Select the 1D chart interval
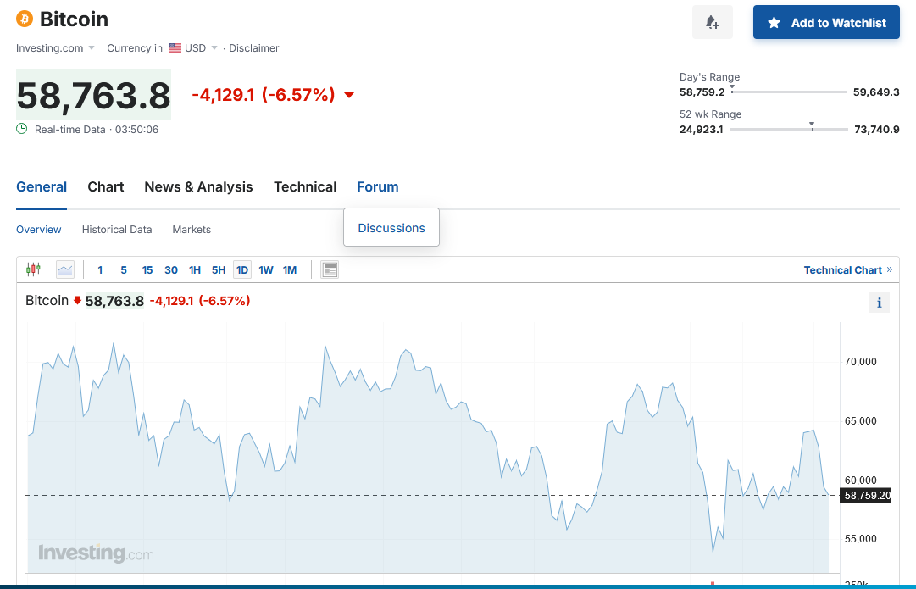Viewport: 916px width, 589px height. (242, 270)
